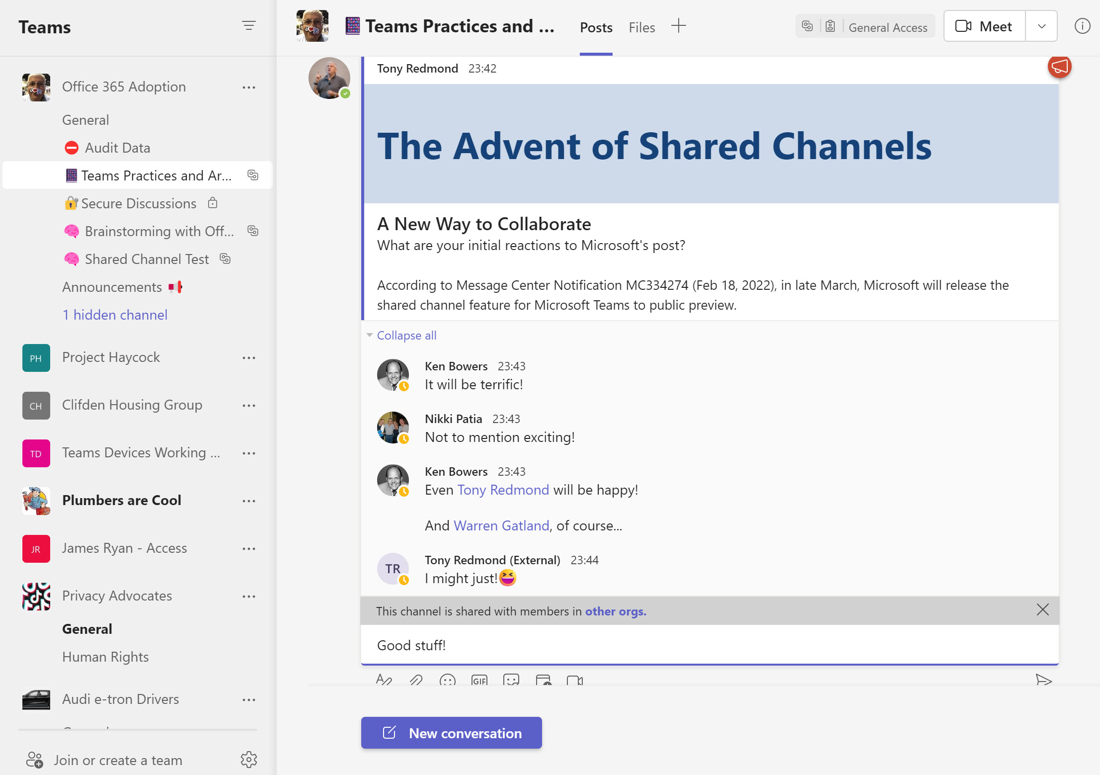Open more options for James Ryan - Access

point(248,549)
